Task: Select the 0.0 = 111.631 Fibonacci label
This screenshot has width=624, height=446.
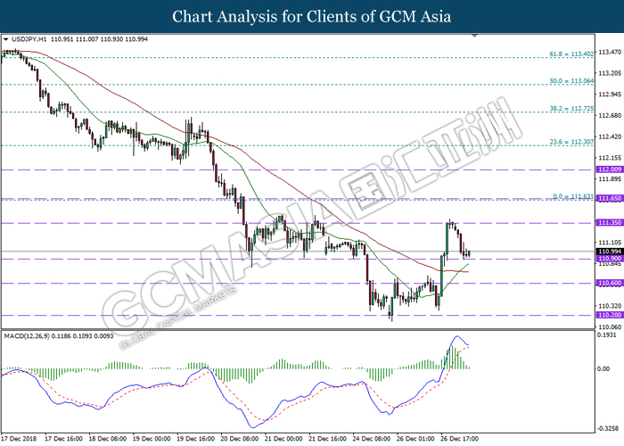Action: tap(573, 197)
